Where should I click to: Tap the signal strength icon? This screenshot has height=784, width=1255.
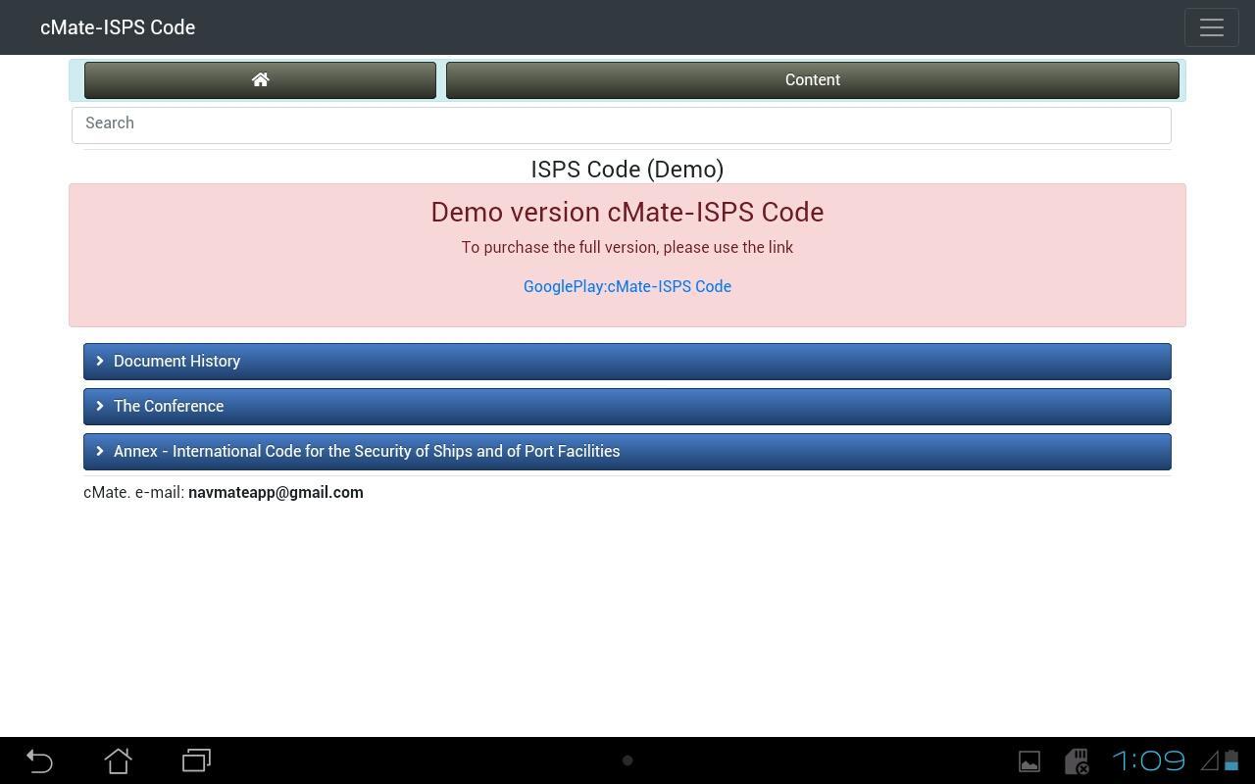coord(1210,760)
